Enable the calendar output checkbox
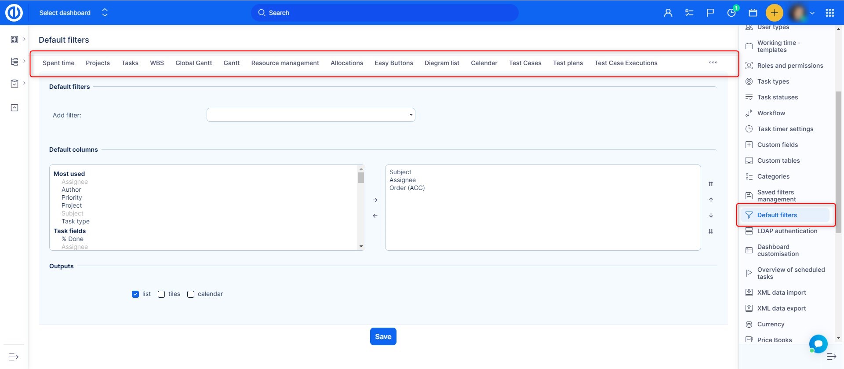Viewport: 844px width, 369px height. 191,294
